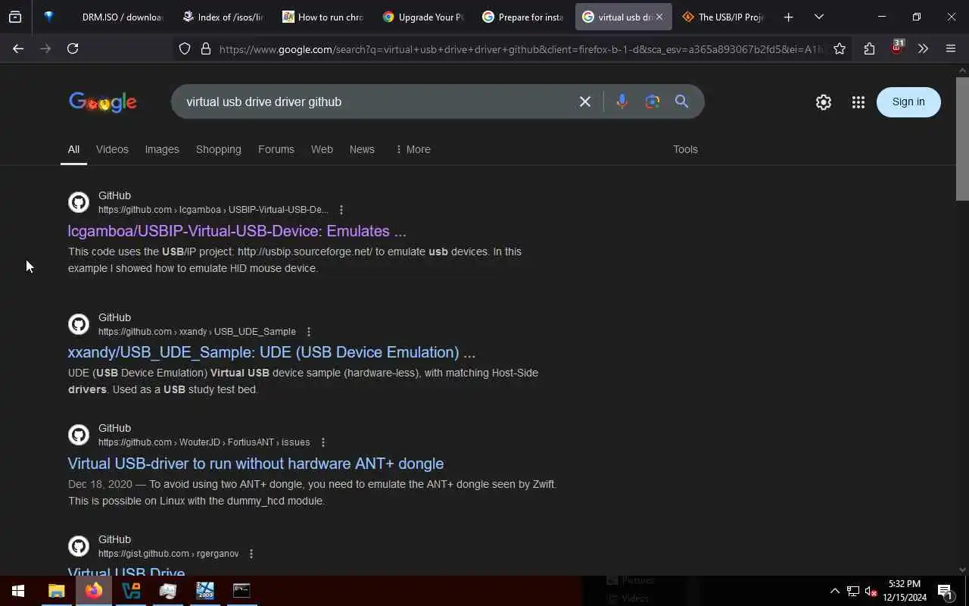
Task: Clear the search box text
Action: coord(585,102)
